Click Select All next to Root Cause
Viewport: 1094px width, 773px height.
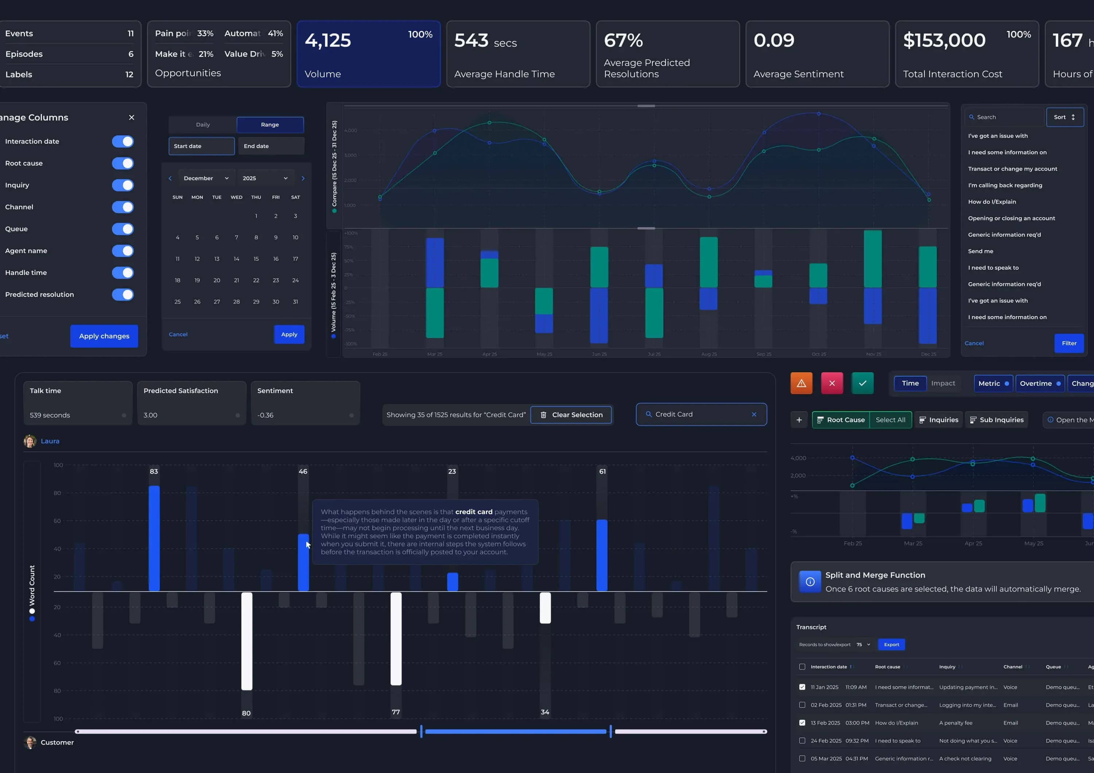pyautogui.click(x=891, y=420)
